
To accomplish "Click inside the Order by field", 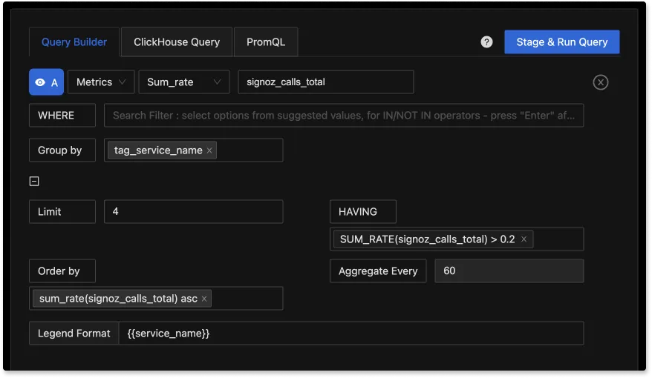I will click(156, 299).
